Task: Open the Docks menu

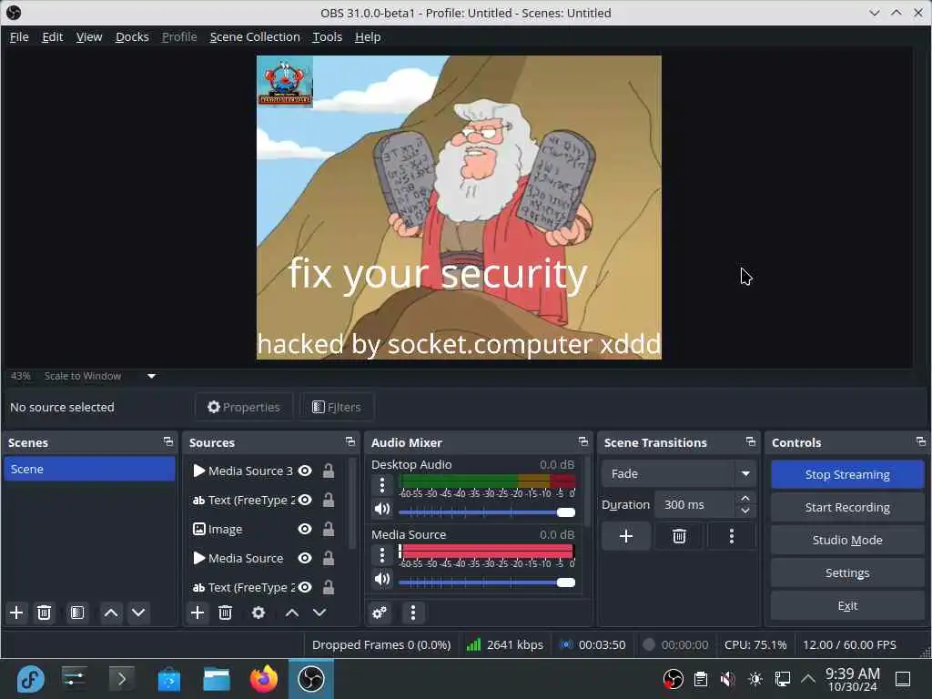Action: pos(132,36)
